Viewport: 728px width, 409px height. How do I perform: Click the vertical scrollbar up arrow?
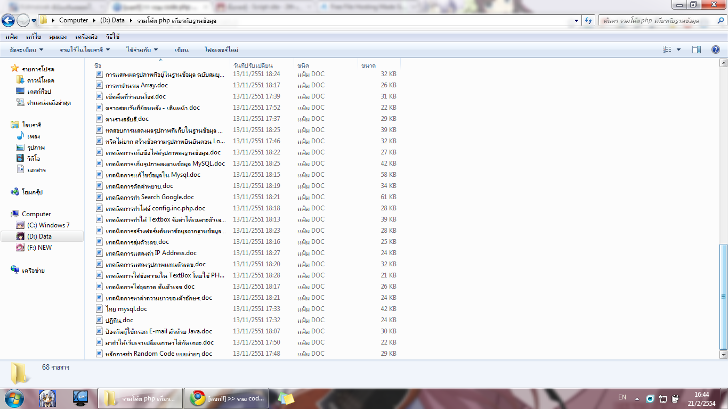(x=723, y=62)
